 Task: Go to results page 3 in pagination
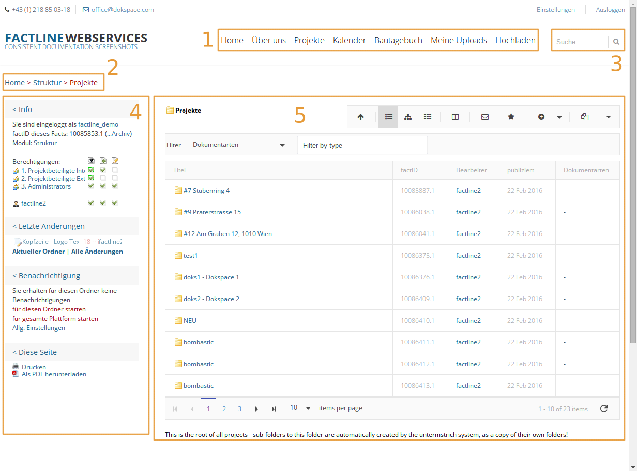click(x=239, y=408)
